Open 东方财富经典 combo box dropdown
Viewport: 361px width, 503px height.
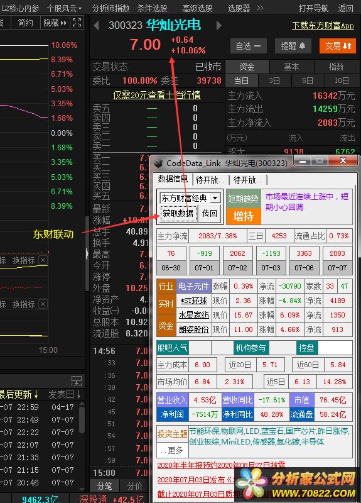pos(215,198)
